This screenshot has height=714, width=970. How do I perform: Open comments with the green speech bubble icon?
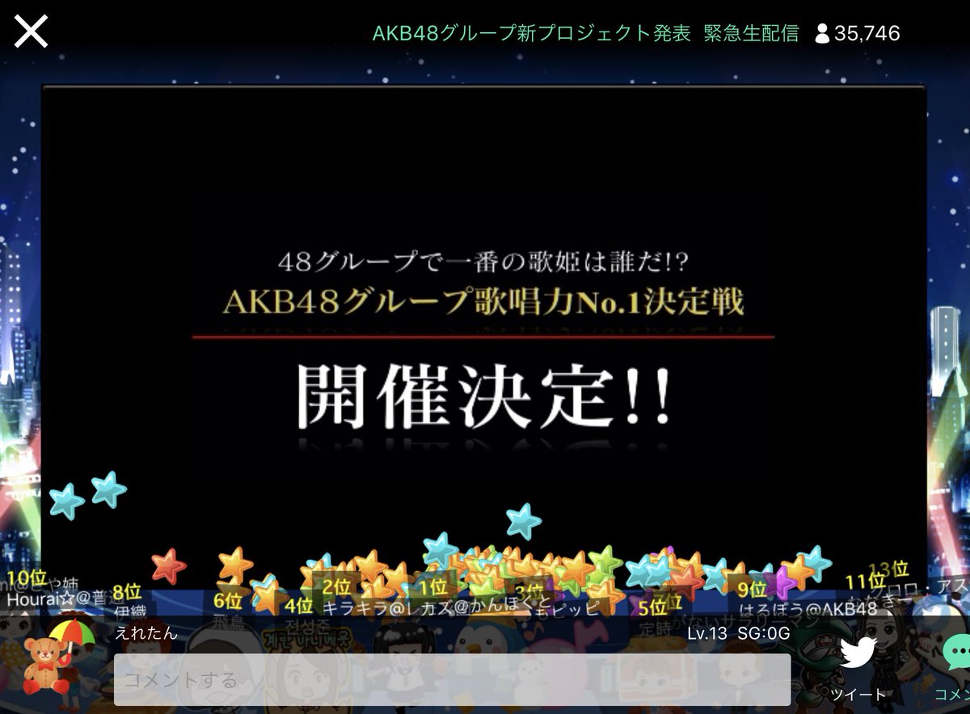957,653
